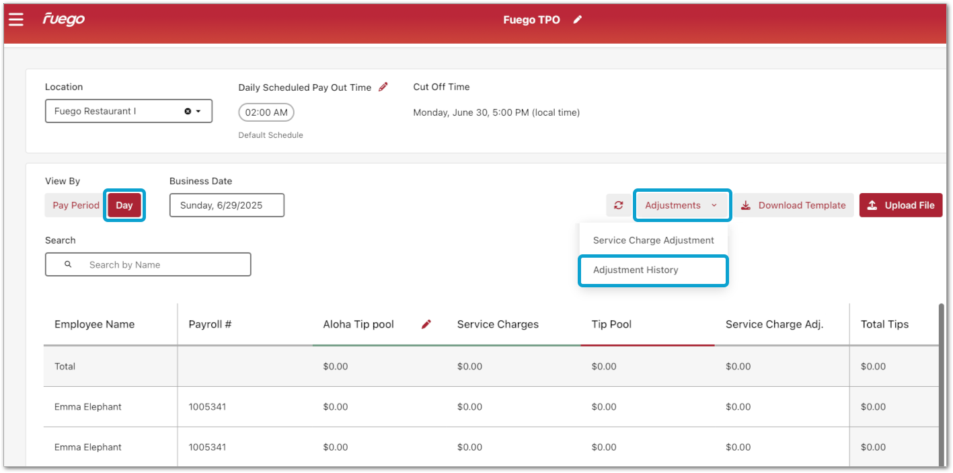This screenshot has width=953, height=473.
Task: Focus the Search by Name field
Action: coord(165,265)
